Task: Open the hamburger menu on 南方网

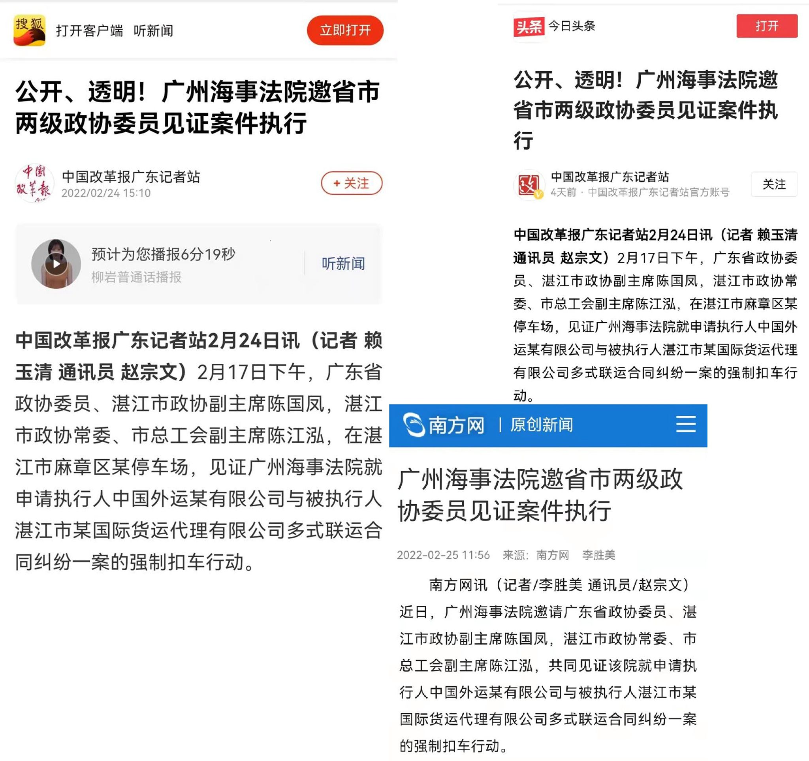Action: (686, 424)
